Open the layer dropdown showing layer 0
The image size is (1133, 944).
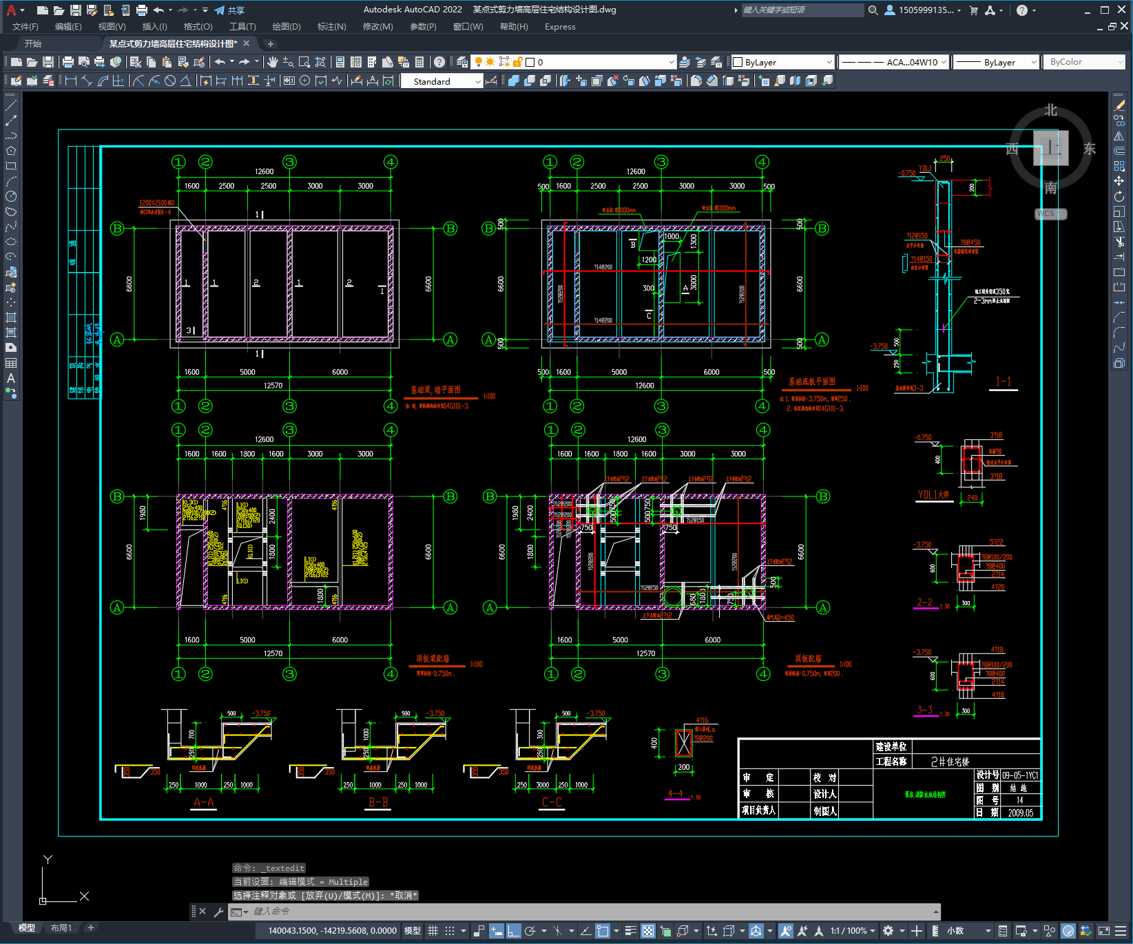point(573,62)
